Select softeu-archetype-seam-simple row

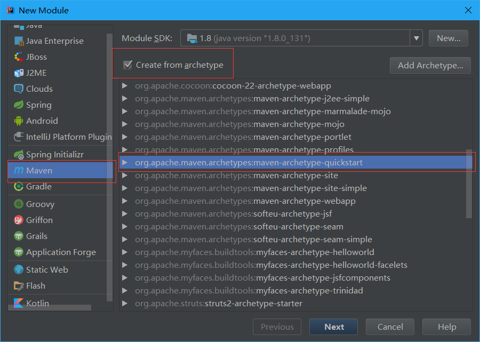tap(295, 240)
